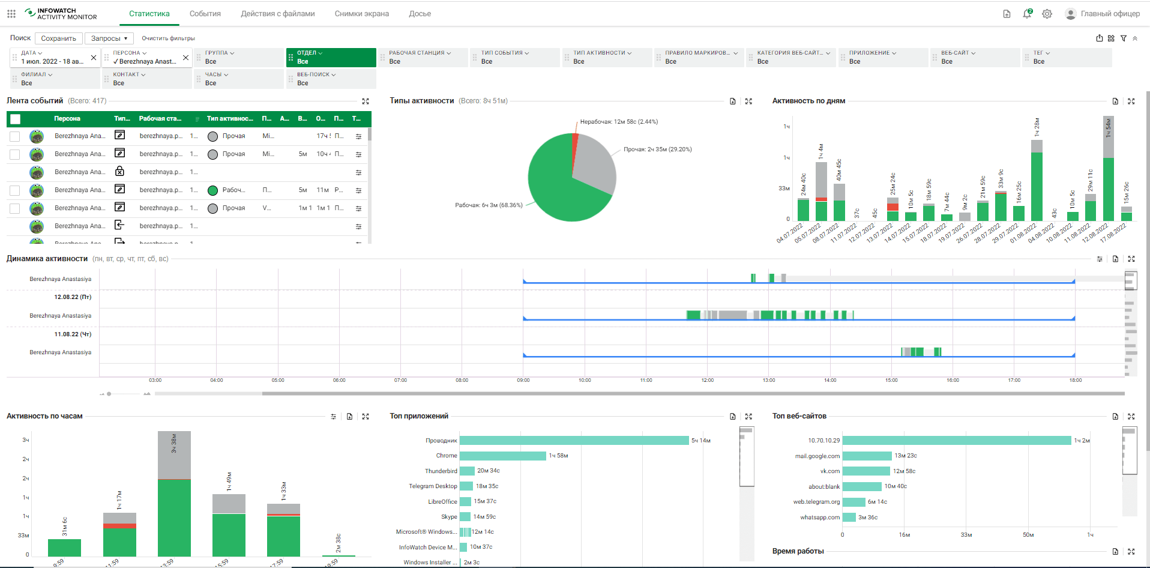Check the first event row checkbox
1150x568 pixels.
pyautogui.click(x=15, y=137)
